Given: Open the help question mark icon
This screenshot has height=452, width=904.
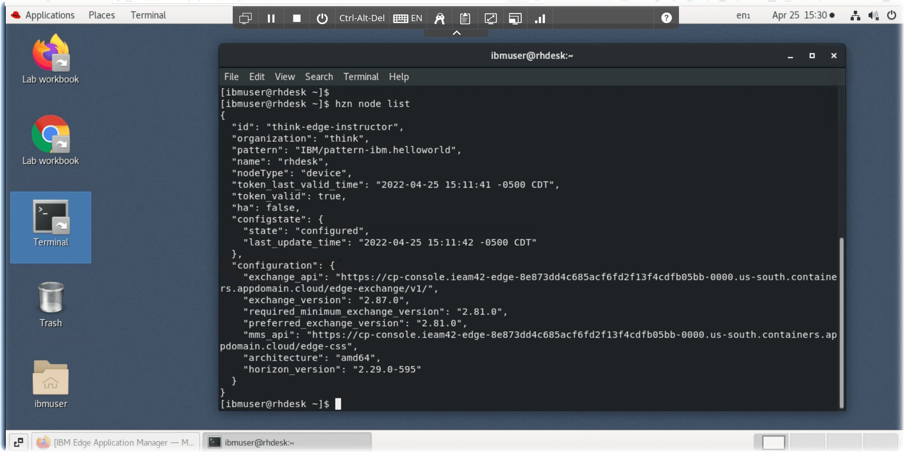Looking at the screenshot, I should click(x=666, y=18).
